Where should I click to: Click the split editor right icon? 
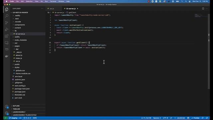click(203, 9)
